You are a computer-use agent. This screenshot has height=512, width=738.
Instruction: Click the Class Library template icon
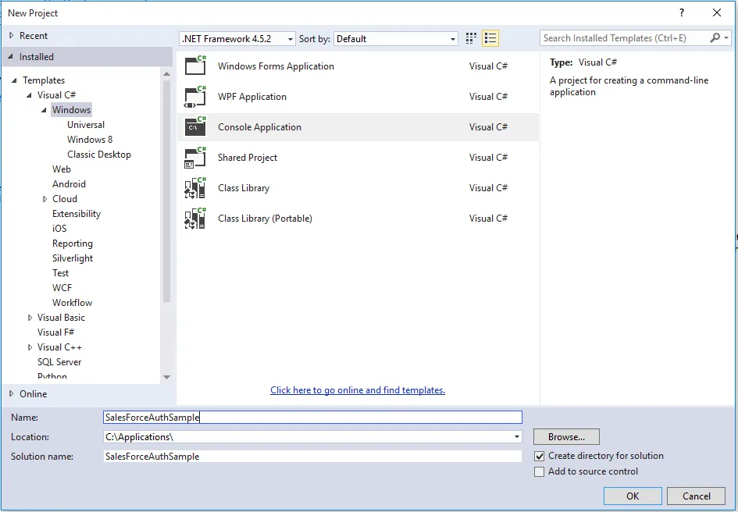pos(195,187)
